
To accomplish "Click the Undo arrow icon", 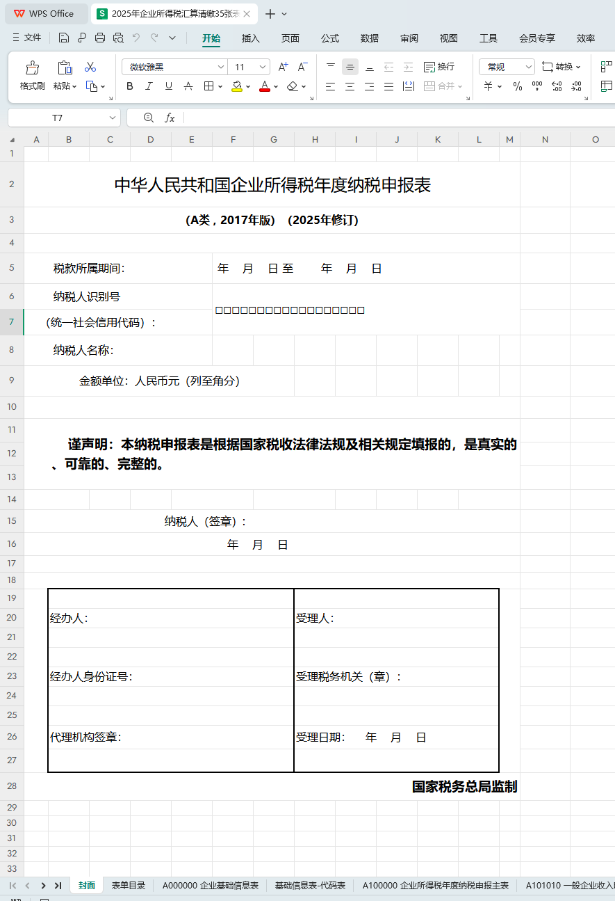I will 136,38.
